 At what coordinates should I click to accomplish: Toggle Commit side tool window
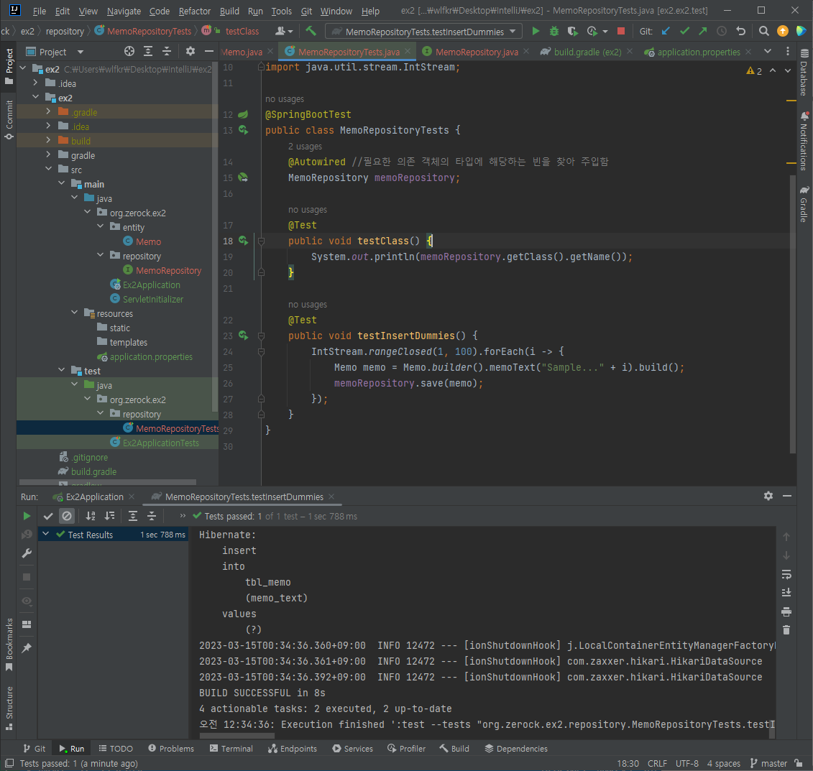9,120
